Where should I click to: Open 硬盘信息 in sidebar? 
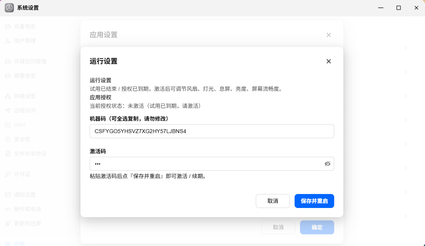coord(25,76)
